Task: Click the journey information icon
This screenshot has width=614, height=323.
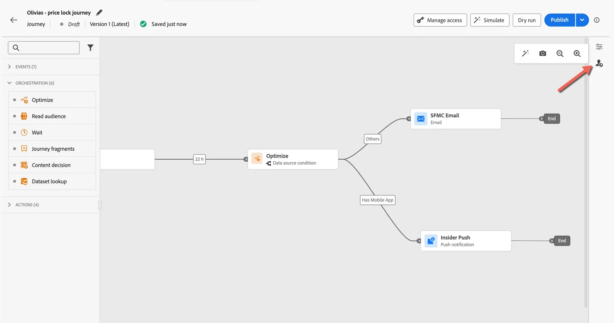Action: [597, 20]
